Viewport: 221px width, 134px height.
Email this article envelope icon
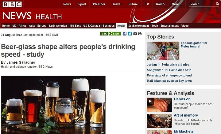135,33
